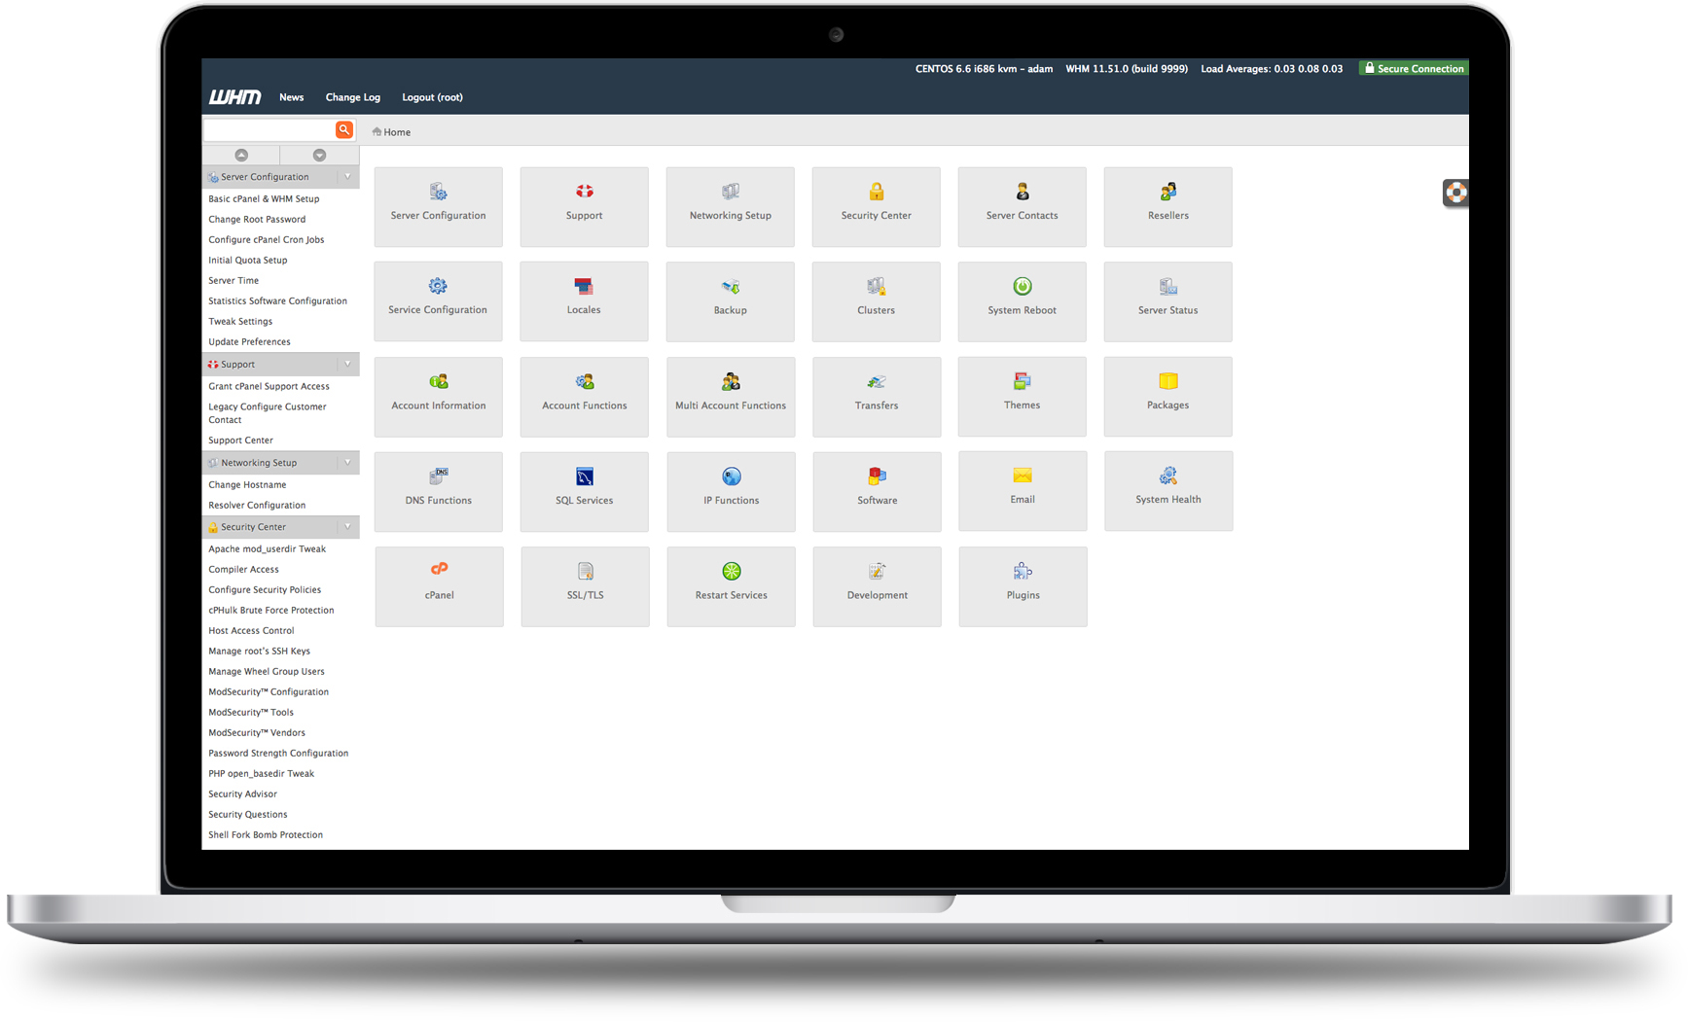The width and height of the screenshot is (1688, 1022).
Task: Collapse the Security Center sidebar section
Action: (347, 526)
